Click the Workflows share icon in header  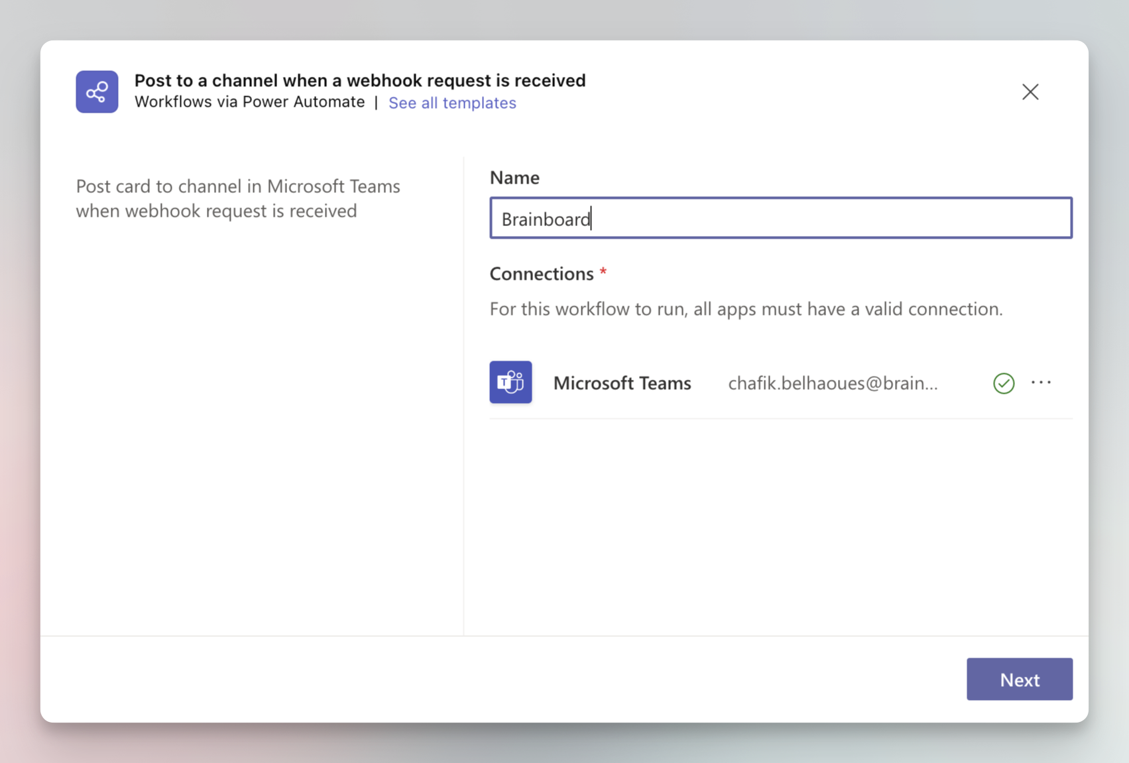pos(97,91)
